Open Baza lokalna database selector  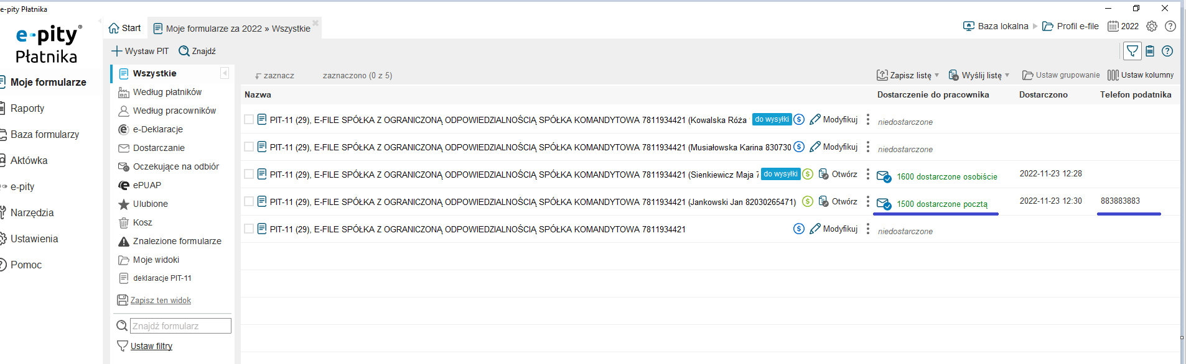996,26
